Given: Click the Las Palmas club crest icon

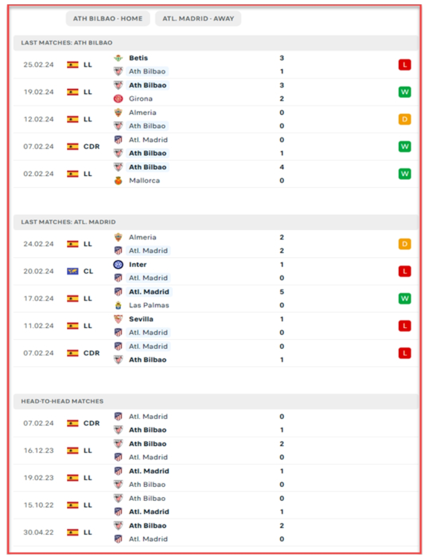Looking at the screenshot, I should pos(118,305).
